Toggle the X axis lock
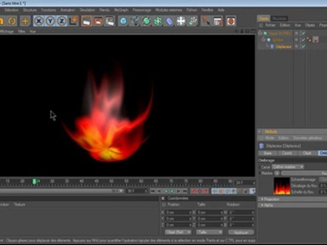The width and height of the screenshot is (327, 245). coord(39,21)
